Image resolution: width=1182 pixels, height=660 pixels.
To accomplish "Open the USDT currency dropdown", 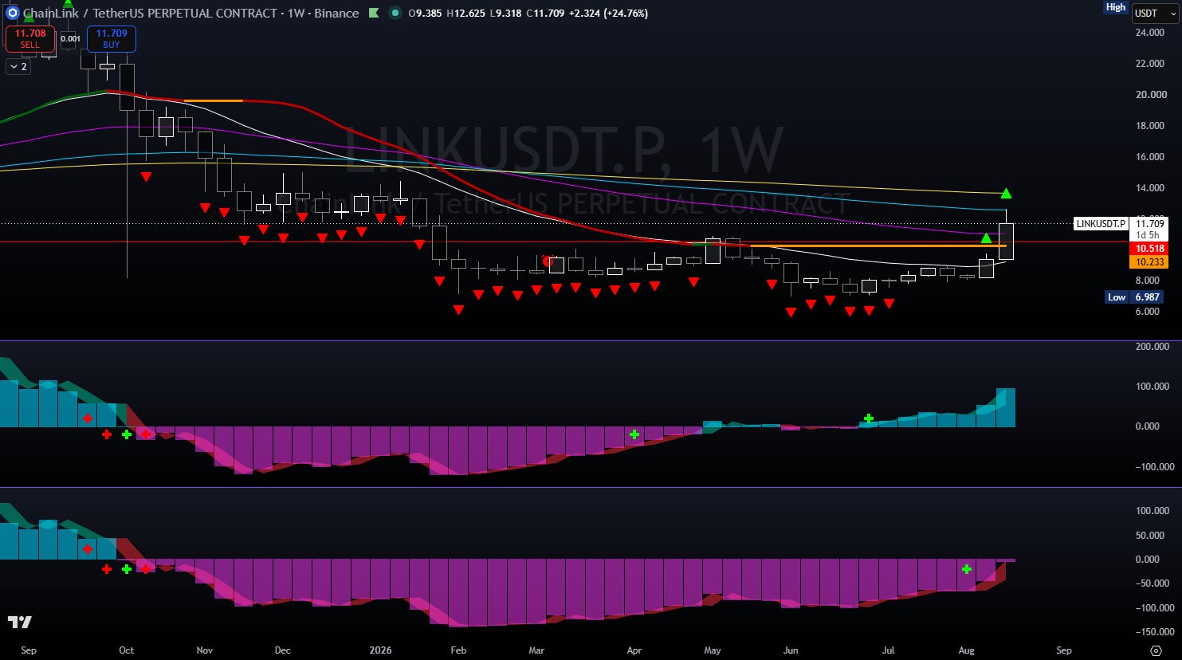I will [1155, 13].
